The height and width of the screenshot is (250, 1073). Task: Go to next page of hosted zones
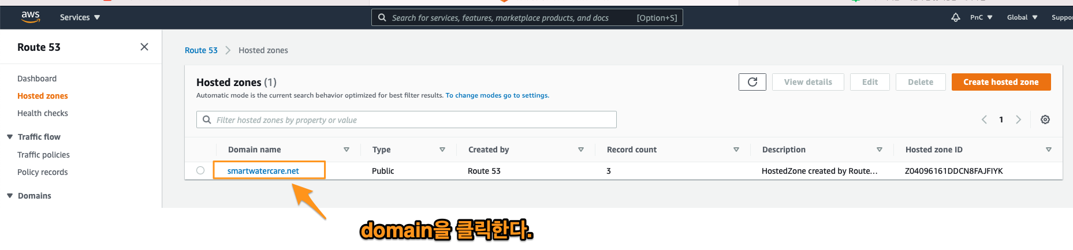click(x=1018, y=120)
